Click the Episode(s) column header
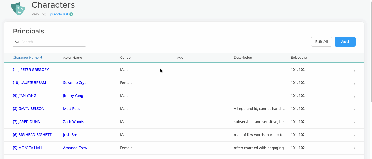Viewport: 372px width, 159px height. [x=299, y=58]
